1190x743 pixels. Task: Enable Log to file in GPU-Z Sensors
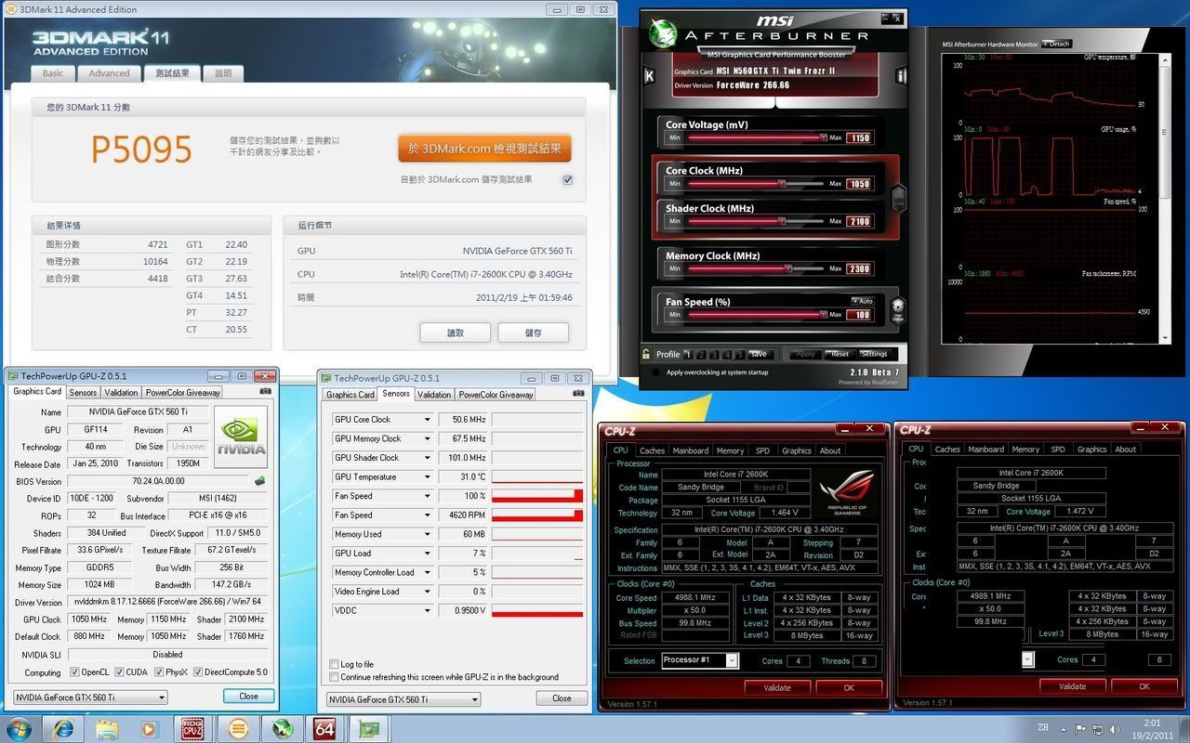[x=334, y=664]
